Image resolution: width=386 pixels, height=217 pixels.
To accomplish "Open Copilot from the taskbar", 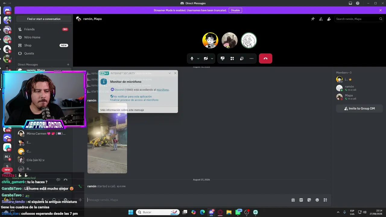I will click(x=194, y=212).
